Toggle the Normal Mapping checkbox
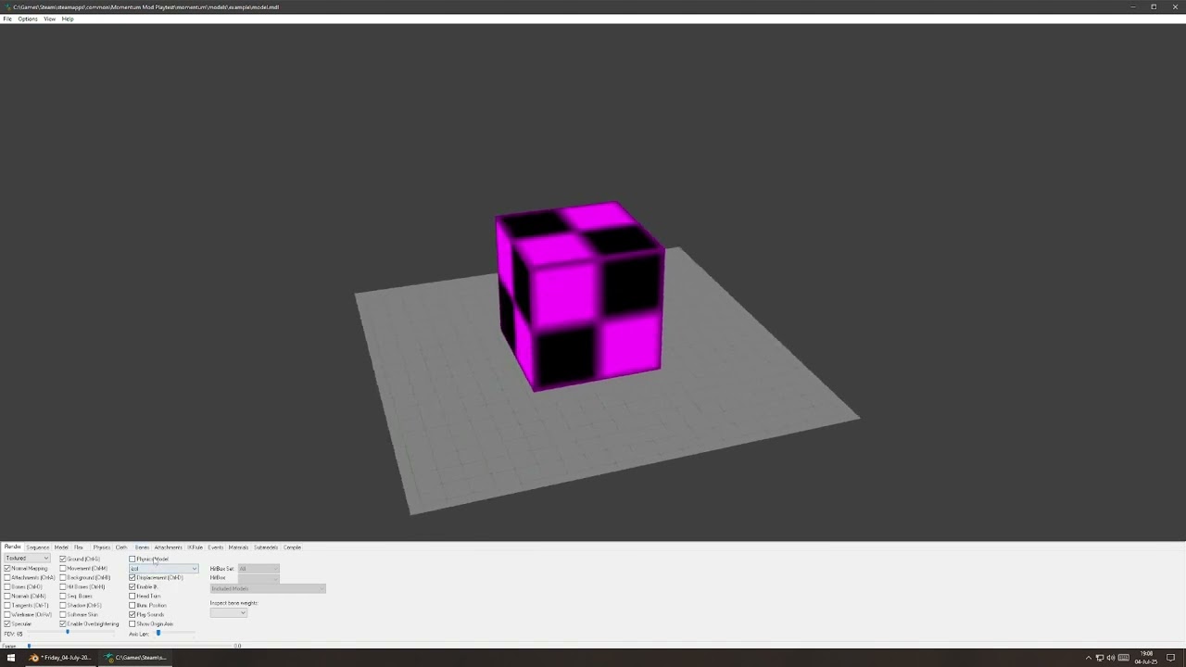The height and width of the screenshot is (667, 1186). 7,569
